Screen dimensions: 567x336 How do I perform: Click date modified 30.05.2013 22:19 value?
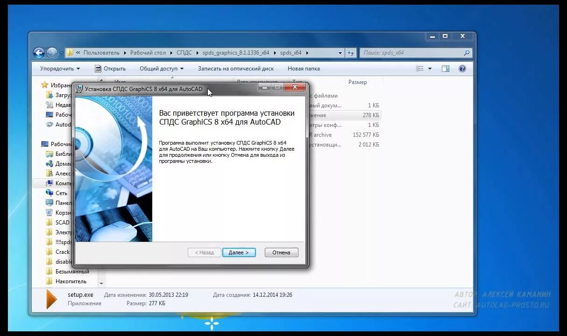[168, 295]
